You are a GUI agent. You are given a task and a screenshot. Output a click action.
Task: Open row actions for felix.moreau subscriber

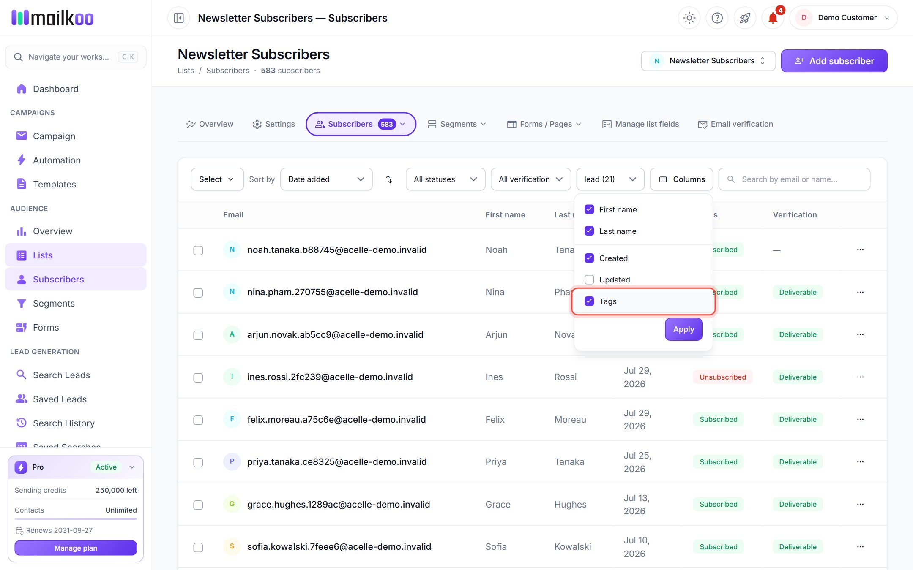click(x=860, y=419)
